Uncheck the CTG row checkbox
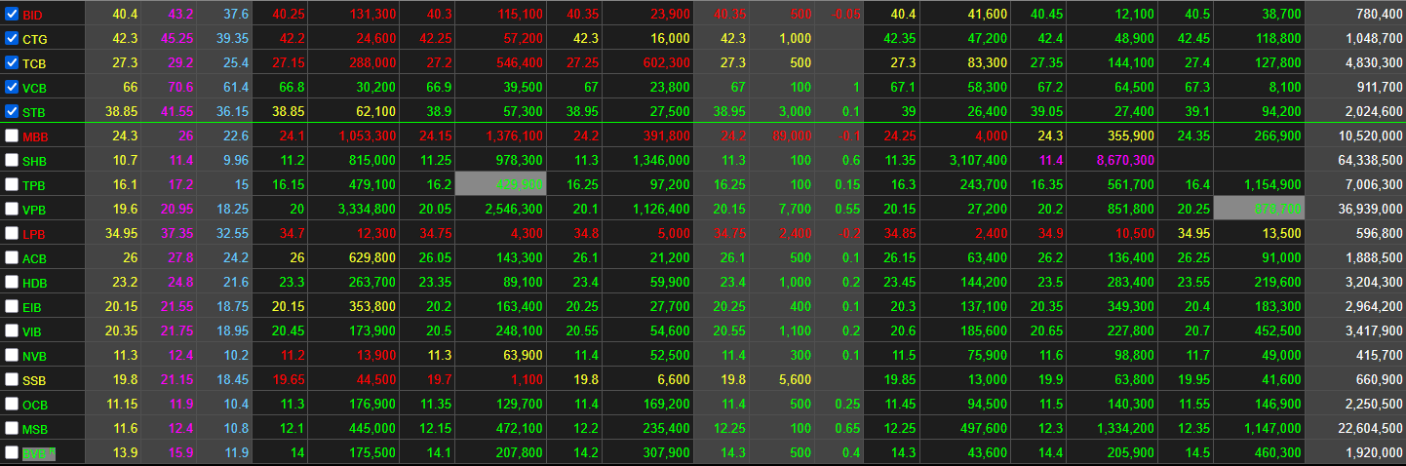 12,38
